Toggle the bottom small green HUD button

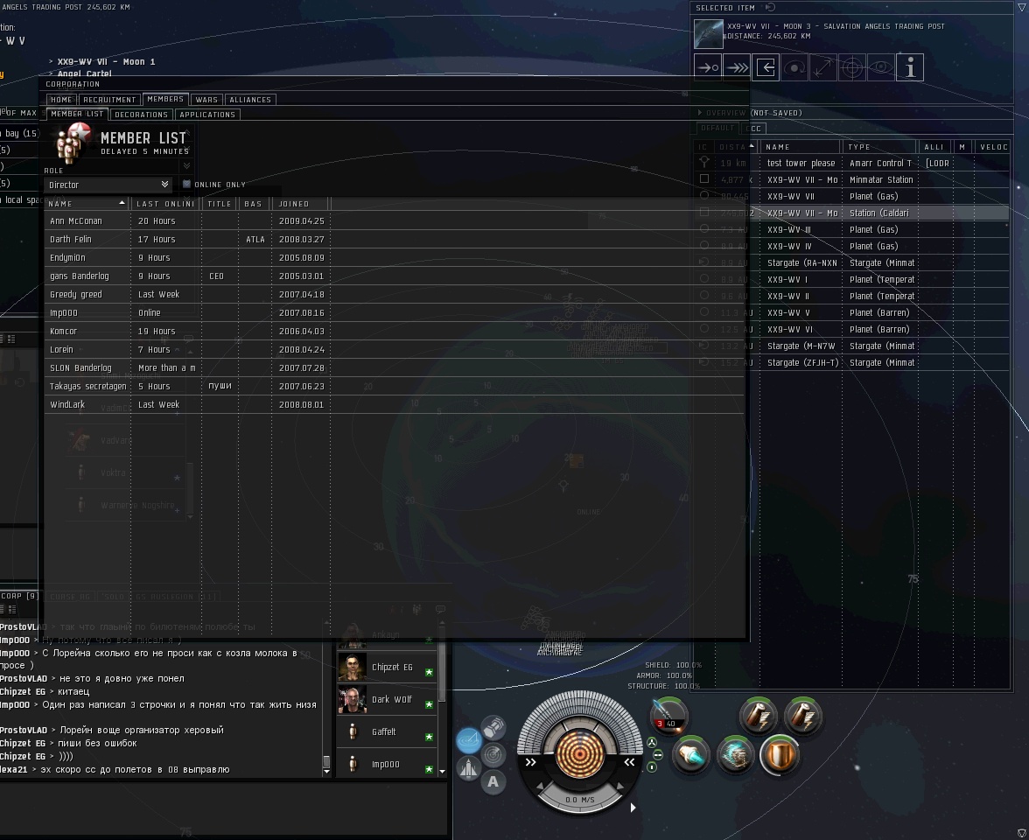(652, 767)
